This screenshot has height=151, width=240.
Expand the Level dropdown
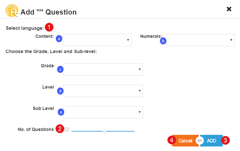pos(103,91)
